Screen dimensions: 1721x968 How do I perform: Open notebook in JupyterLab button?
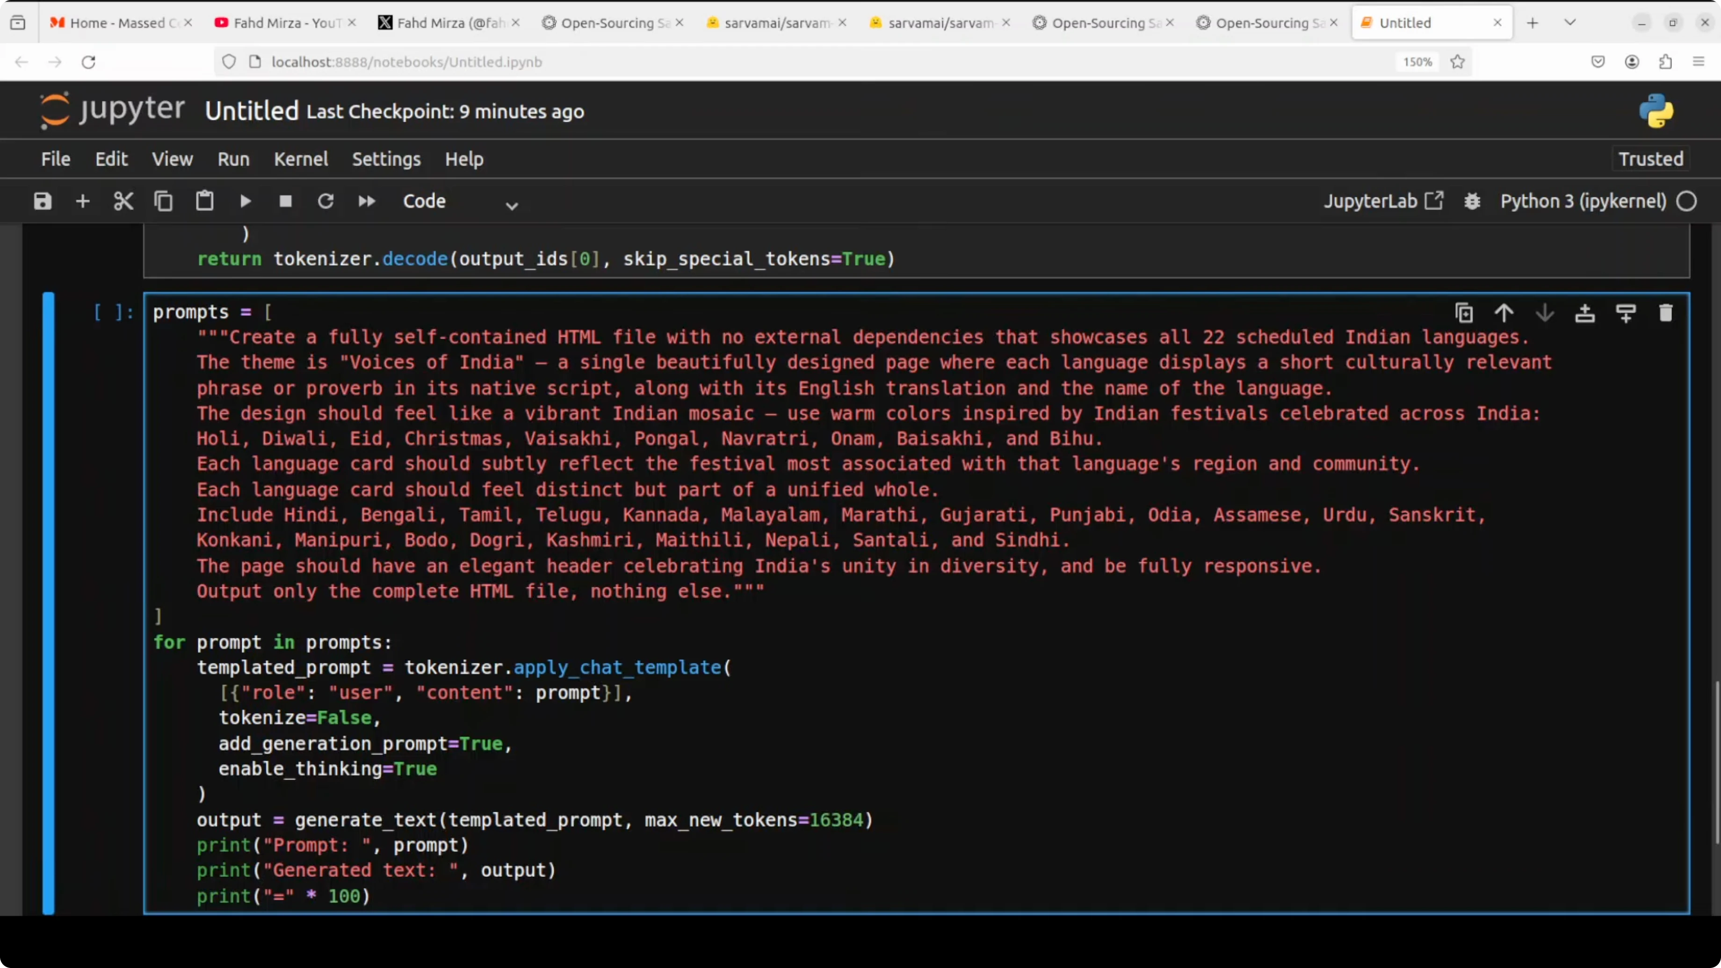(x=1383, y=201)
